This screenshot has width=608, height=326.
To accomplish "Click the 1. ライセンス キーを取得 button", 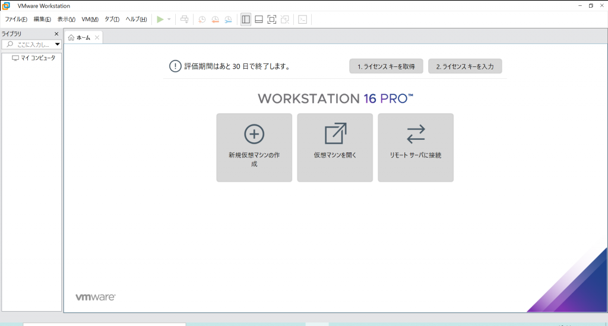I will tap(386, 66).
